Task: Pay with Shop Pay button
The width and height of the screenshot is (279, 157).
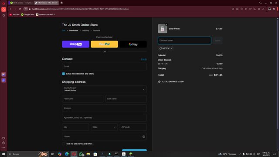Action: [x=75, y=44]
